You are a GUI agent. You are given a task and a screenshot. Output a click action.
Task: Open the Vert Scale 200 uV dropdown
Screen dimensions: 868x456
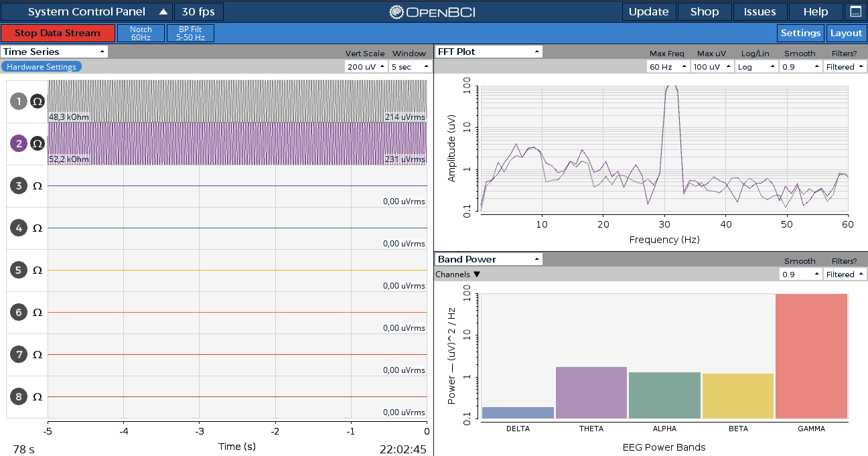[x=366, y=67]
